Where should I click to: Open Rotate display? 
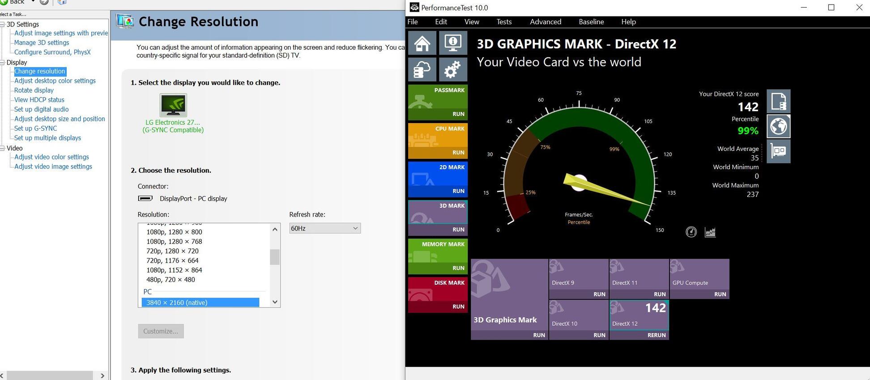[x=34, y=90]
